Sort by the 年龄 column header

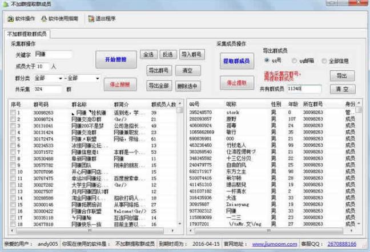pyautogui.click(x=293, y=104)
